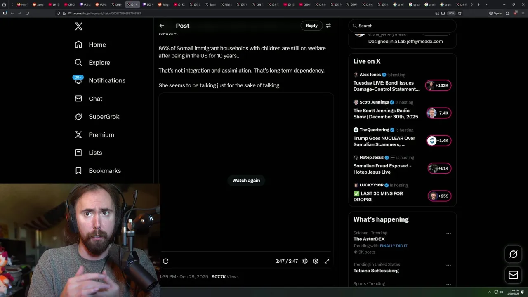The width and height of the screenshot is (528, 297).
Task: Open Chat from the sidebar
Action: 89,99
